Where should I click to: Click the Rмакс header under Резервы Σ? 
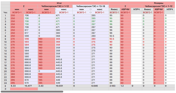pyautogui.click(x=114, y=9)
